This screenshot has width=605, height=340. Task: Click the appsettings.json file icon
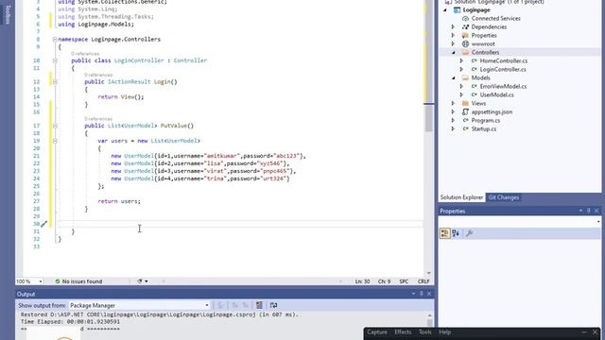[465, 111]
